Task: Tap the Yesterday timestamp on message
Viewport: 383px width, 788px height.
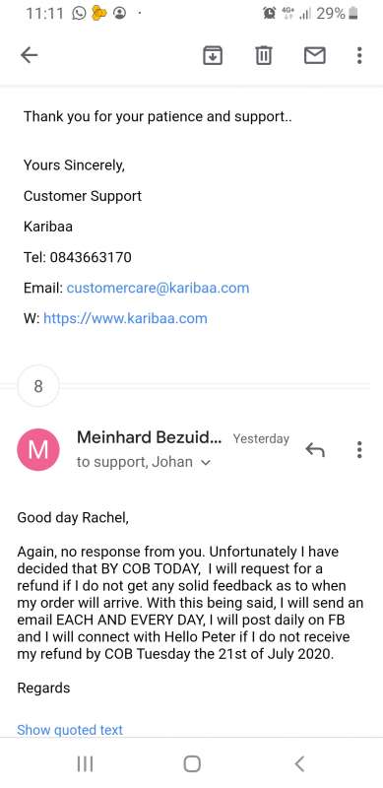Action: (261, 438)
